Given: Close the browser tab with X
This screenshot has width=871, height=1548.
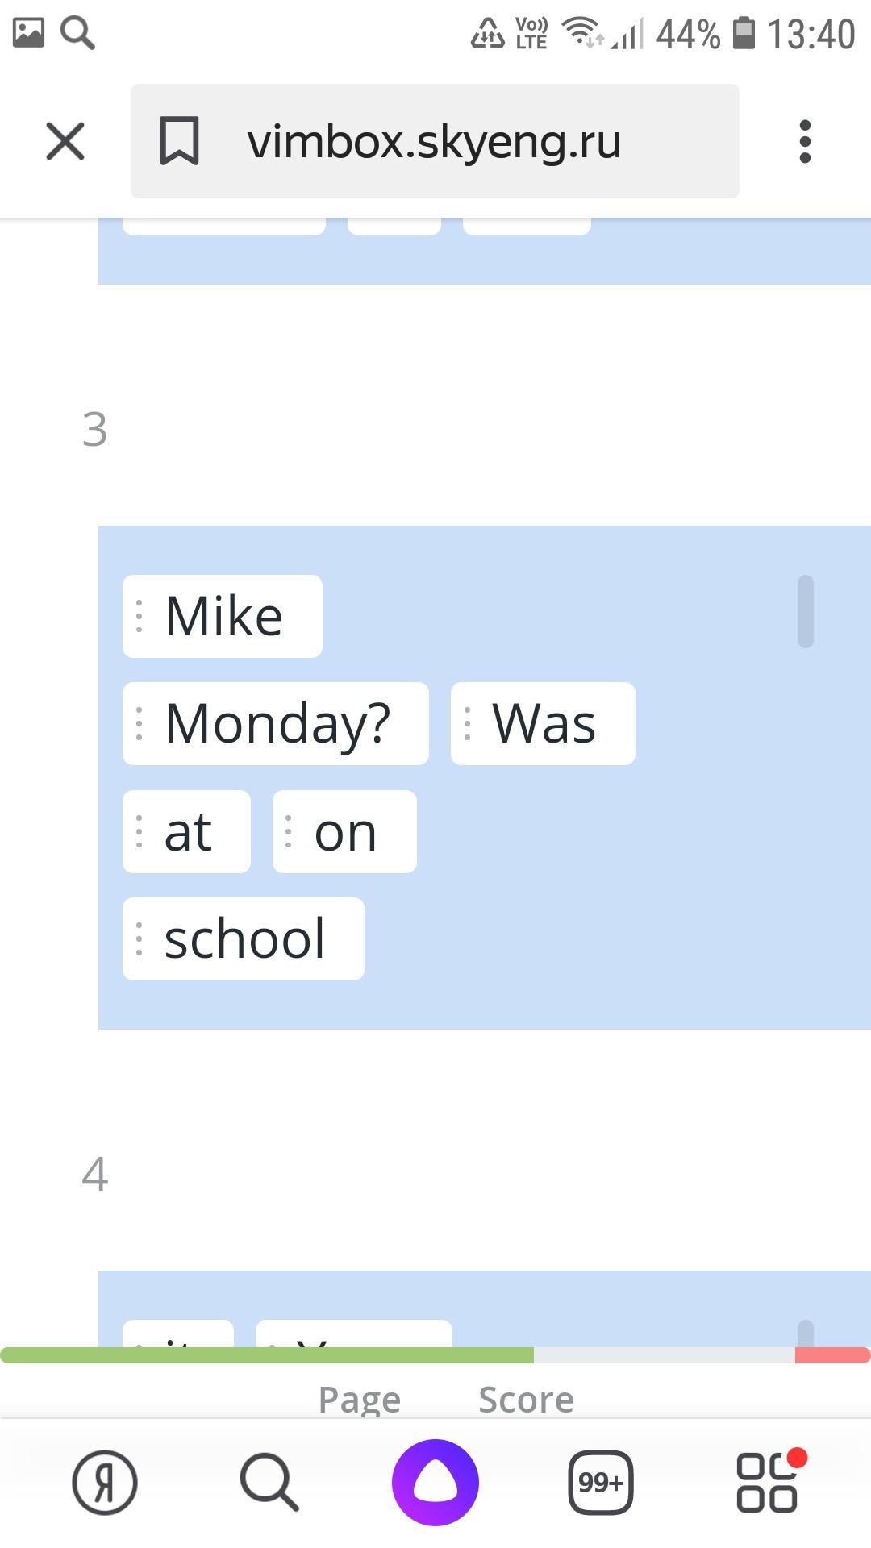Looking at the screenshot, I should coord(65,142).
